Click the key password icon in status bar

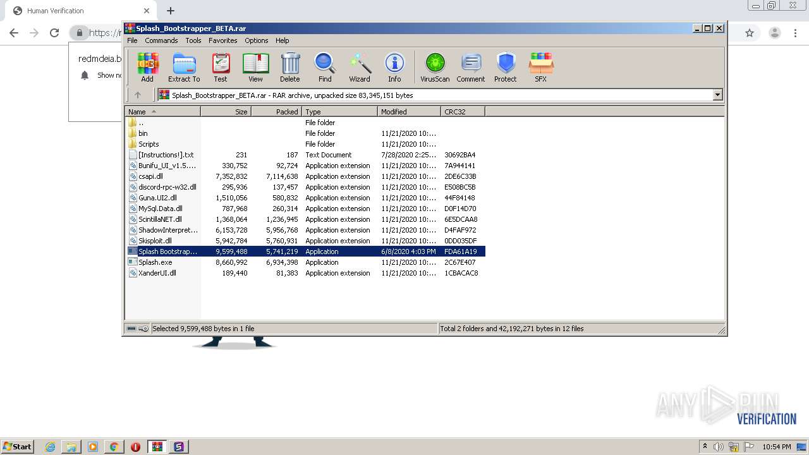[143, 329]
